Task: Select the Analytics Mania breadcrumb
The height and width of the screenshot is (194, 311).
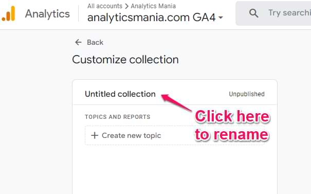Action: coord(153,6)
